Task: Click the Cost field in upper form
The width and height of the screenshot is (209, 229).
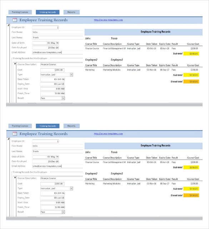Action: (x=52, y=70)
